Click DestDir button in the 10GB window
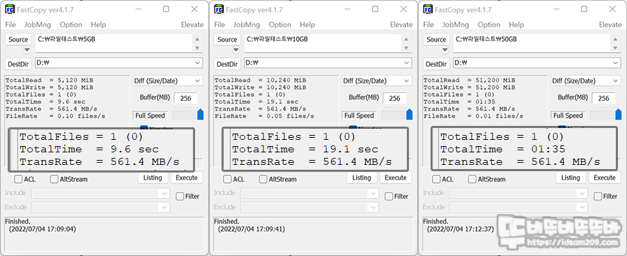The width and height of the screenshot is (627, 256). tap(227, 64)
